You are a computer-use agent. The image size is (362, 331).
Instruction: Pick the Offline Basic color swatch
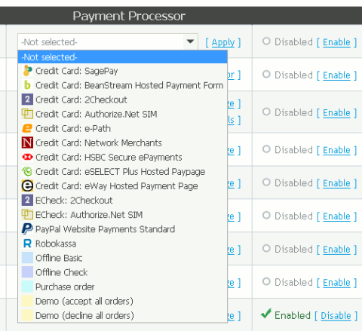point(27,258)
